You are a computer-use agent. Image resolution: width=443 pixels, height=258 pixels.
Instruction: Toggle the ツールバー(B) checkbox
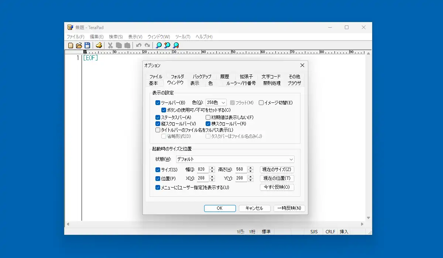pos(158,103)
